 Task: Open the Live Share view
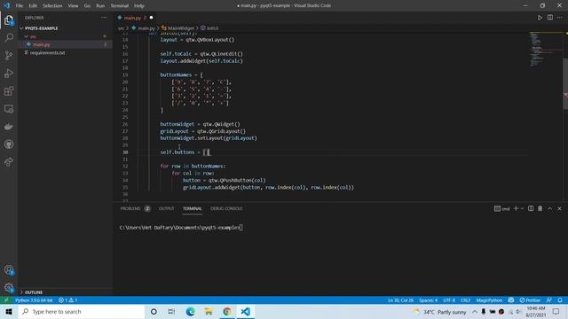9,162
